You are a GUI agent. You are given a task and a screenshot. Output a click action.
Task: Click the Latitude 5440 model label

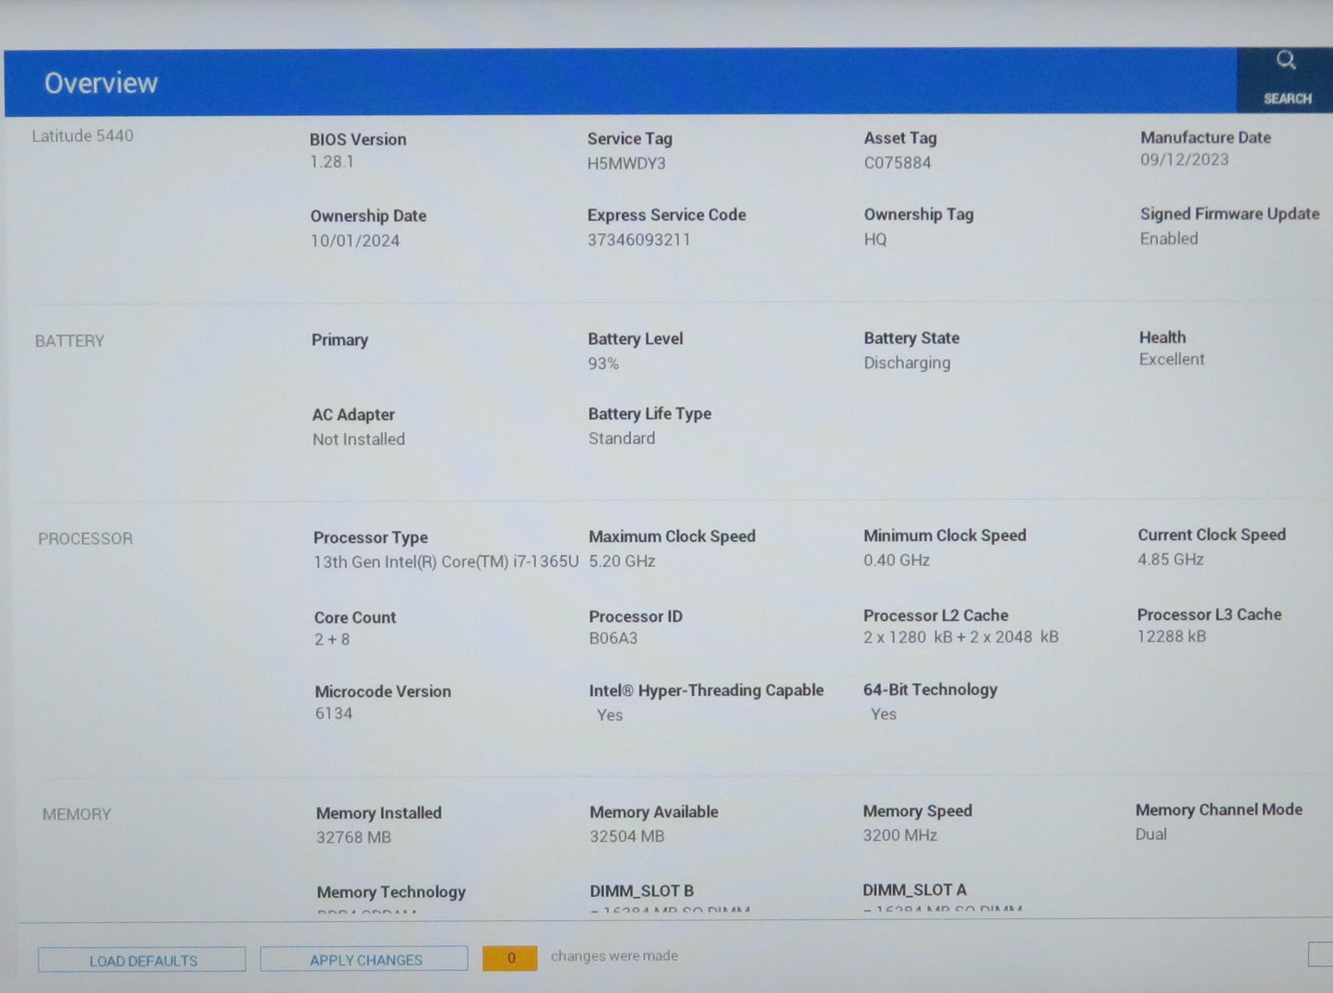pyautogui.click(x=83, y=136)
